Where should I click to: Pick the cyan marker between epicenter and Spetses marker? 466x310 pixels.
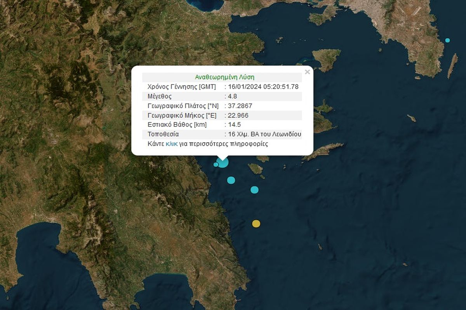(231, 180)
